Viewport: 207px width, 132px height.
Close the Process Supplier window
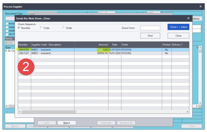pos(201,6)
